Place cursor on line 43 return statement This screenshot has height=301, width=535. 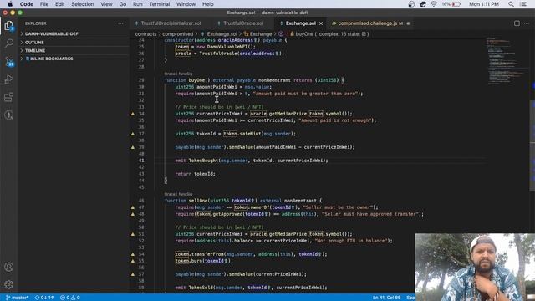click(x=195, y=174)
